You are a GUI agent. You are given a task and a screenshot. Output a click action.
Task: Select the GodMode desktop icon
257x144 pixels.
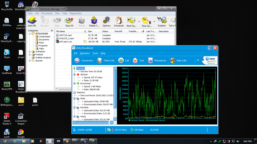(7, 70)
